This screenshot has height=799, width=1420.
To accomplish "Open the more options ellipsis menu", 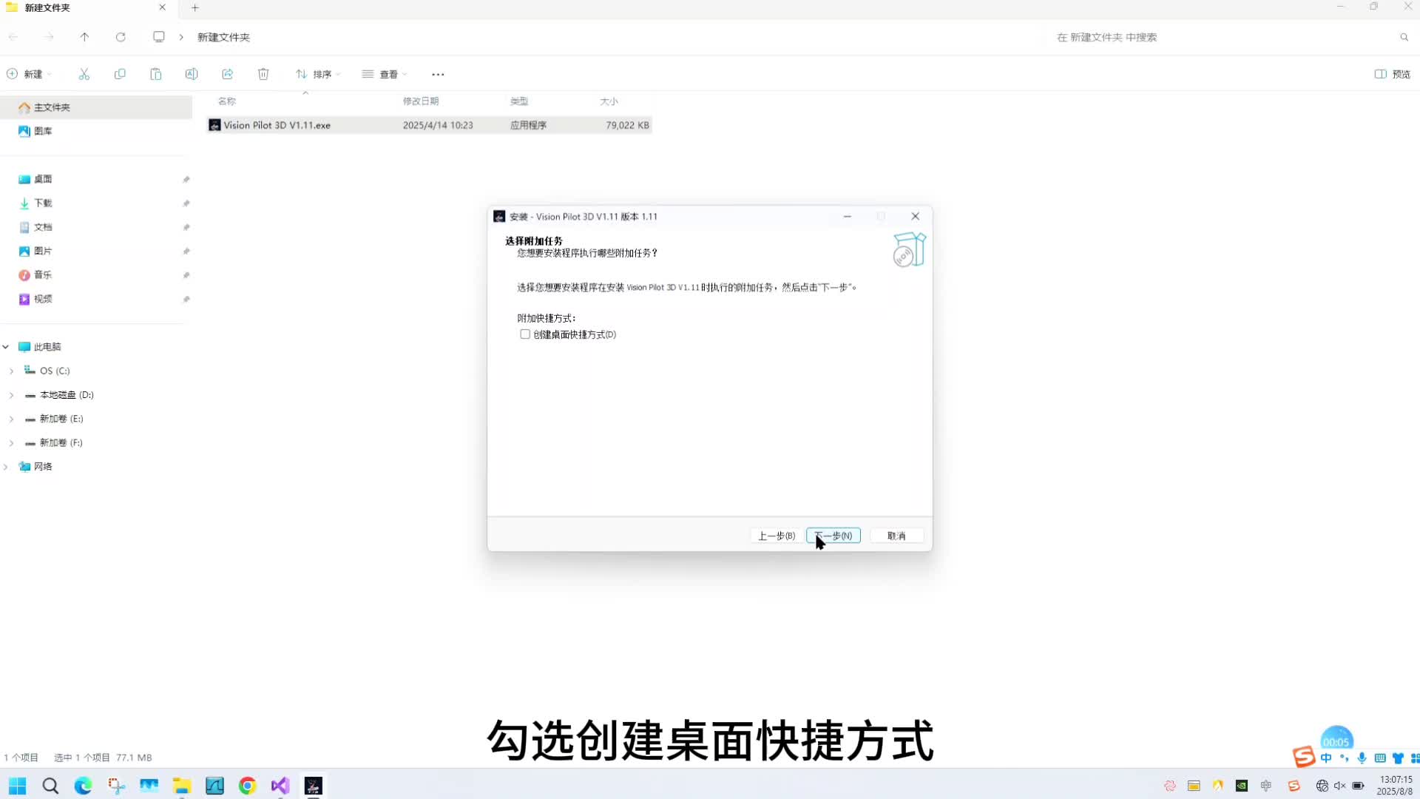I will click(438, 74).
